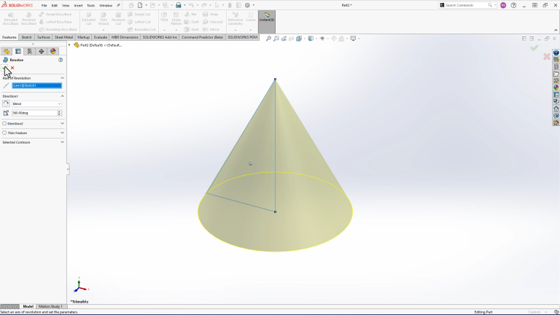Open the Print dropdown arrow
This screenshot has height=315, width=560.
coord(184,5)
